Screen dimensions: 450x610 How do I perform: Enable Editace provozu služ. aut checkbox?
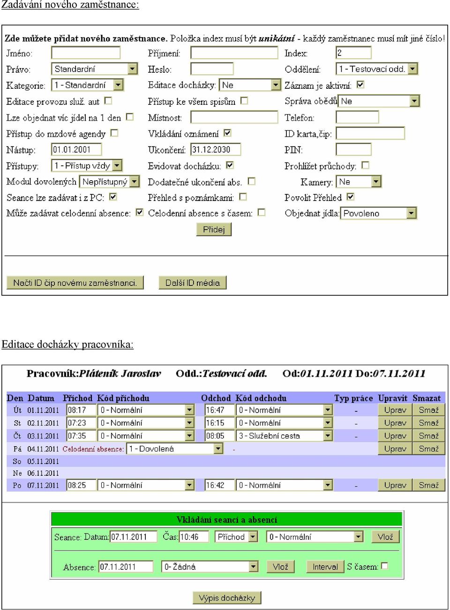pos(108,100)
